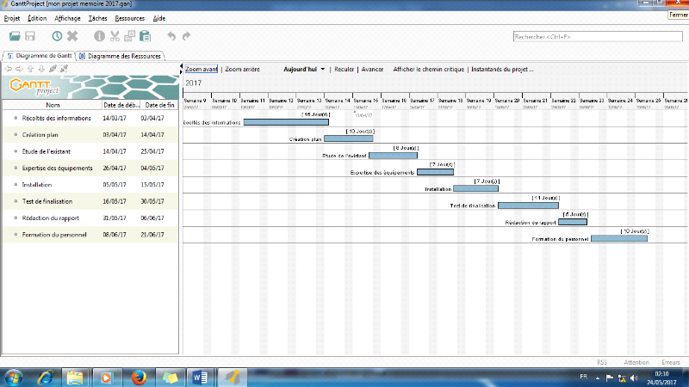Viewport: 689px width, 387px height.
Task: Click the Date de fin column header
Action: click(159, 105)
